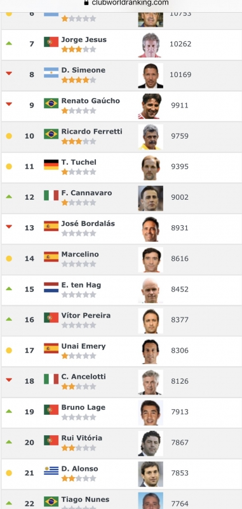Click the star rating under Rui Vitória
Screen dimensions: 242x509
click(x=79, y=448)
